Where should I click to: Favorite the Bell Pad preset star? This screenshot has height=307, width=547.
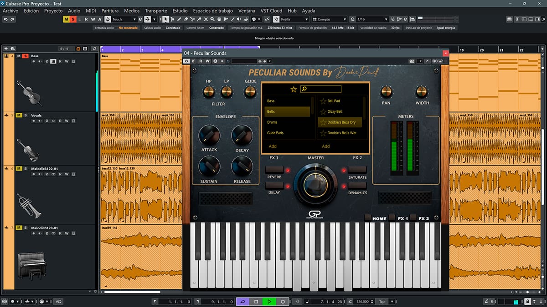click(323, 101)
